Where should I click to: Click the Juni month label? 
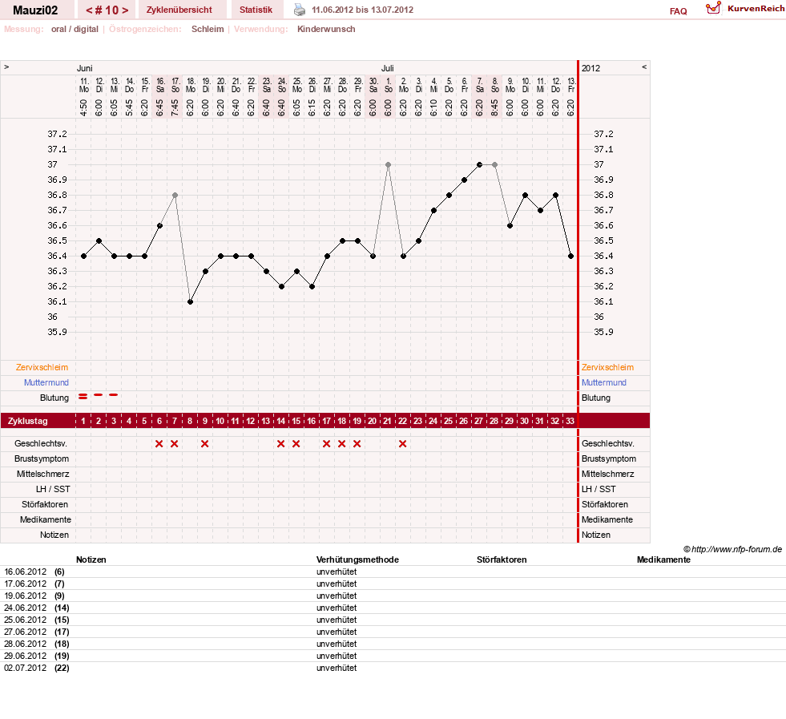coord(85,68)
